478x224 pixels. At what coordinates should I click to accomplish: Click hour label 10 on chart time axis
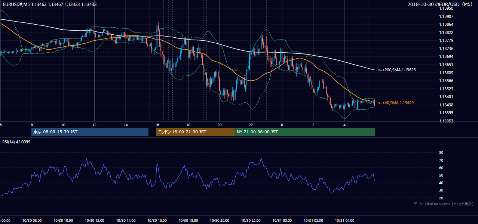pyautogui.click(x=63, y=125)
